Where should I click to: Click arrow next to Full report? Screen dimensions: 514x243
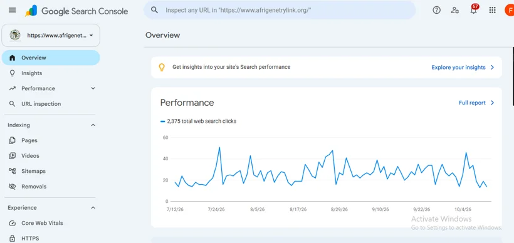(492, 103)
